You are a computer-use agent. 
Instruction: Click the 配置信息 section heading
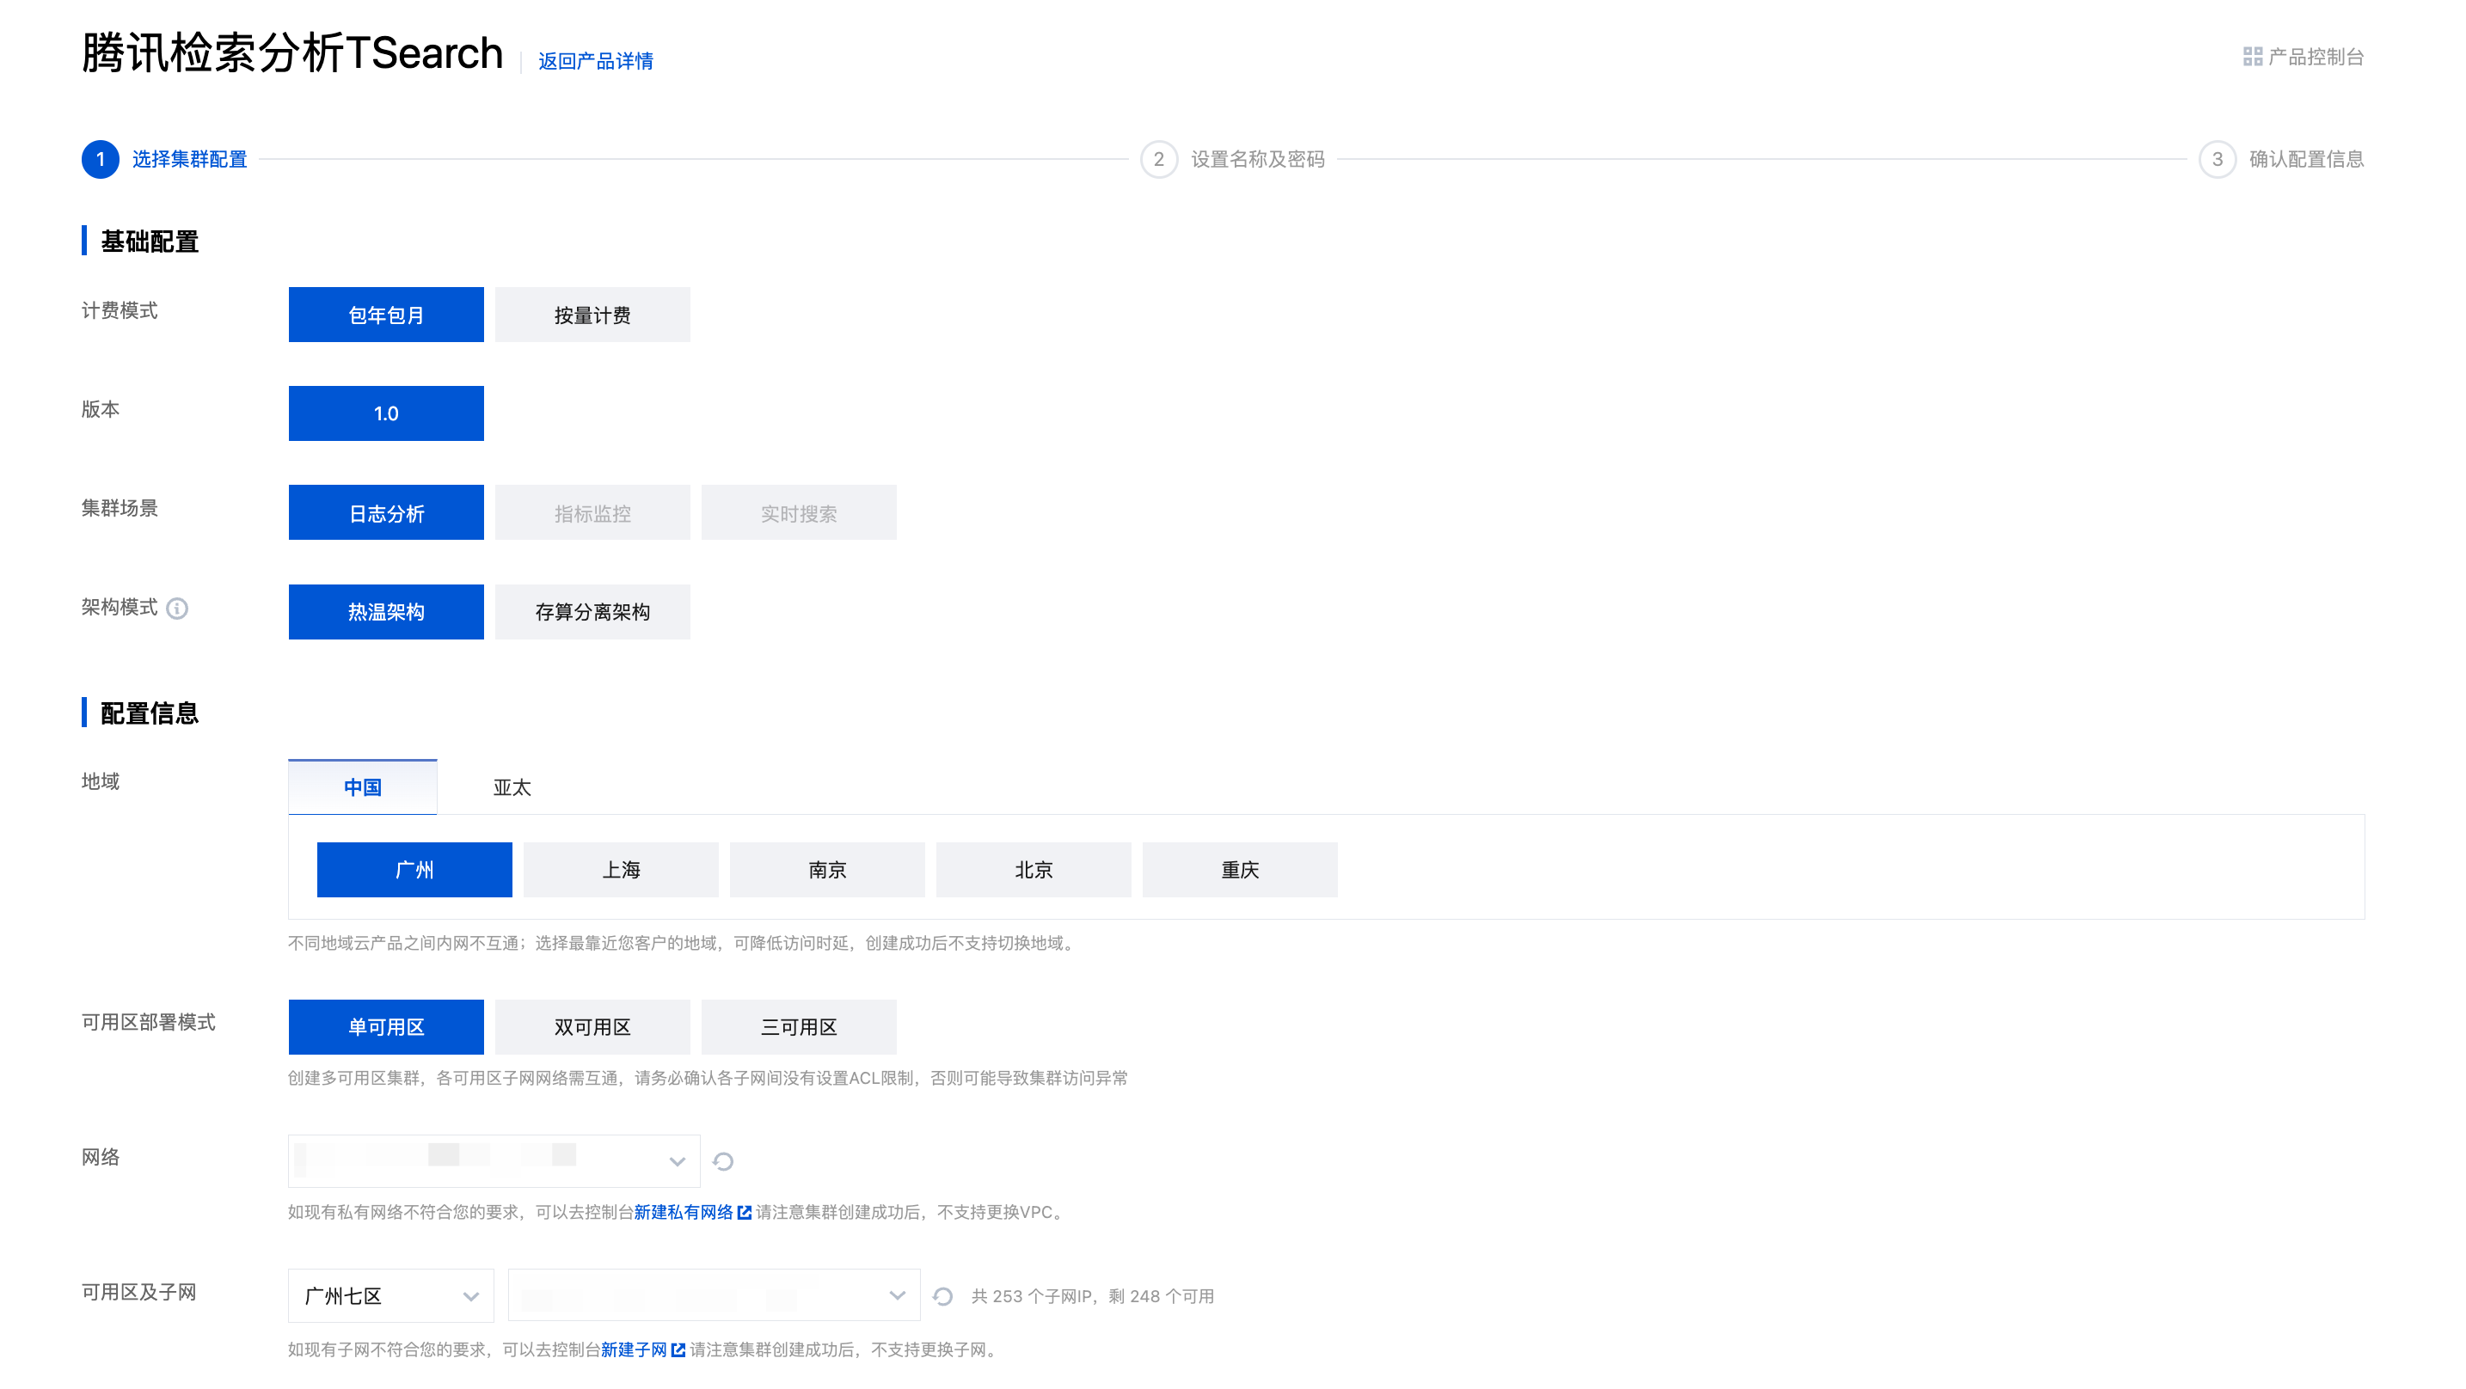(x=150, y=713)
